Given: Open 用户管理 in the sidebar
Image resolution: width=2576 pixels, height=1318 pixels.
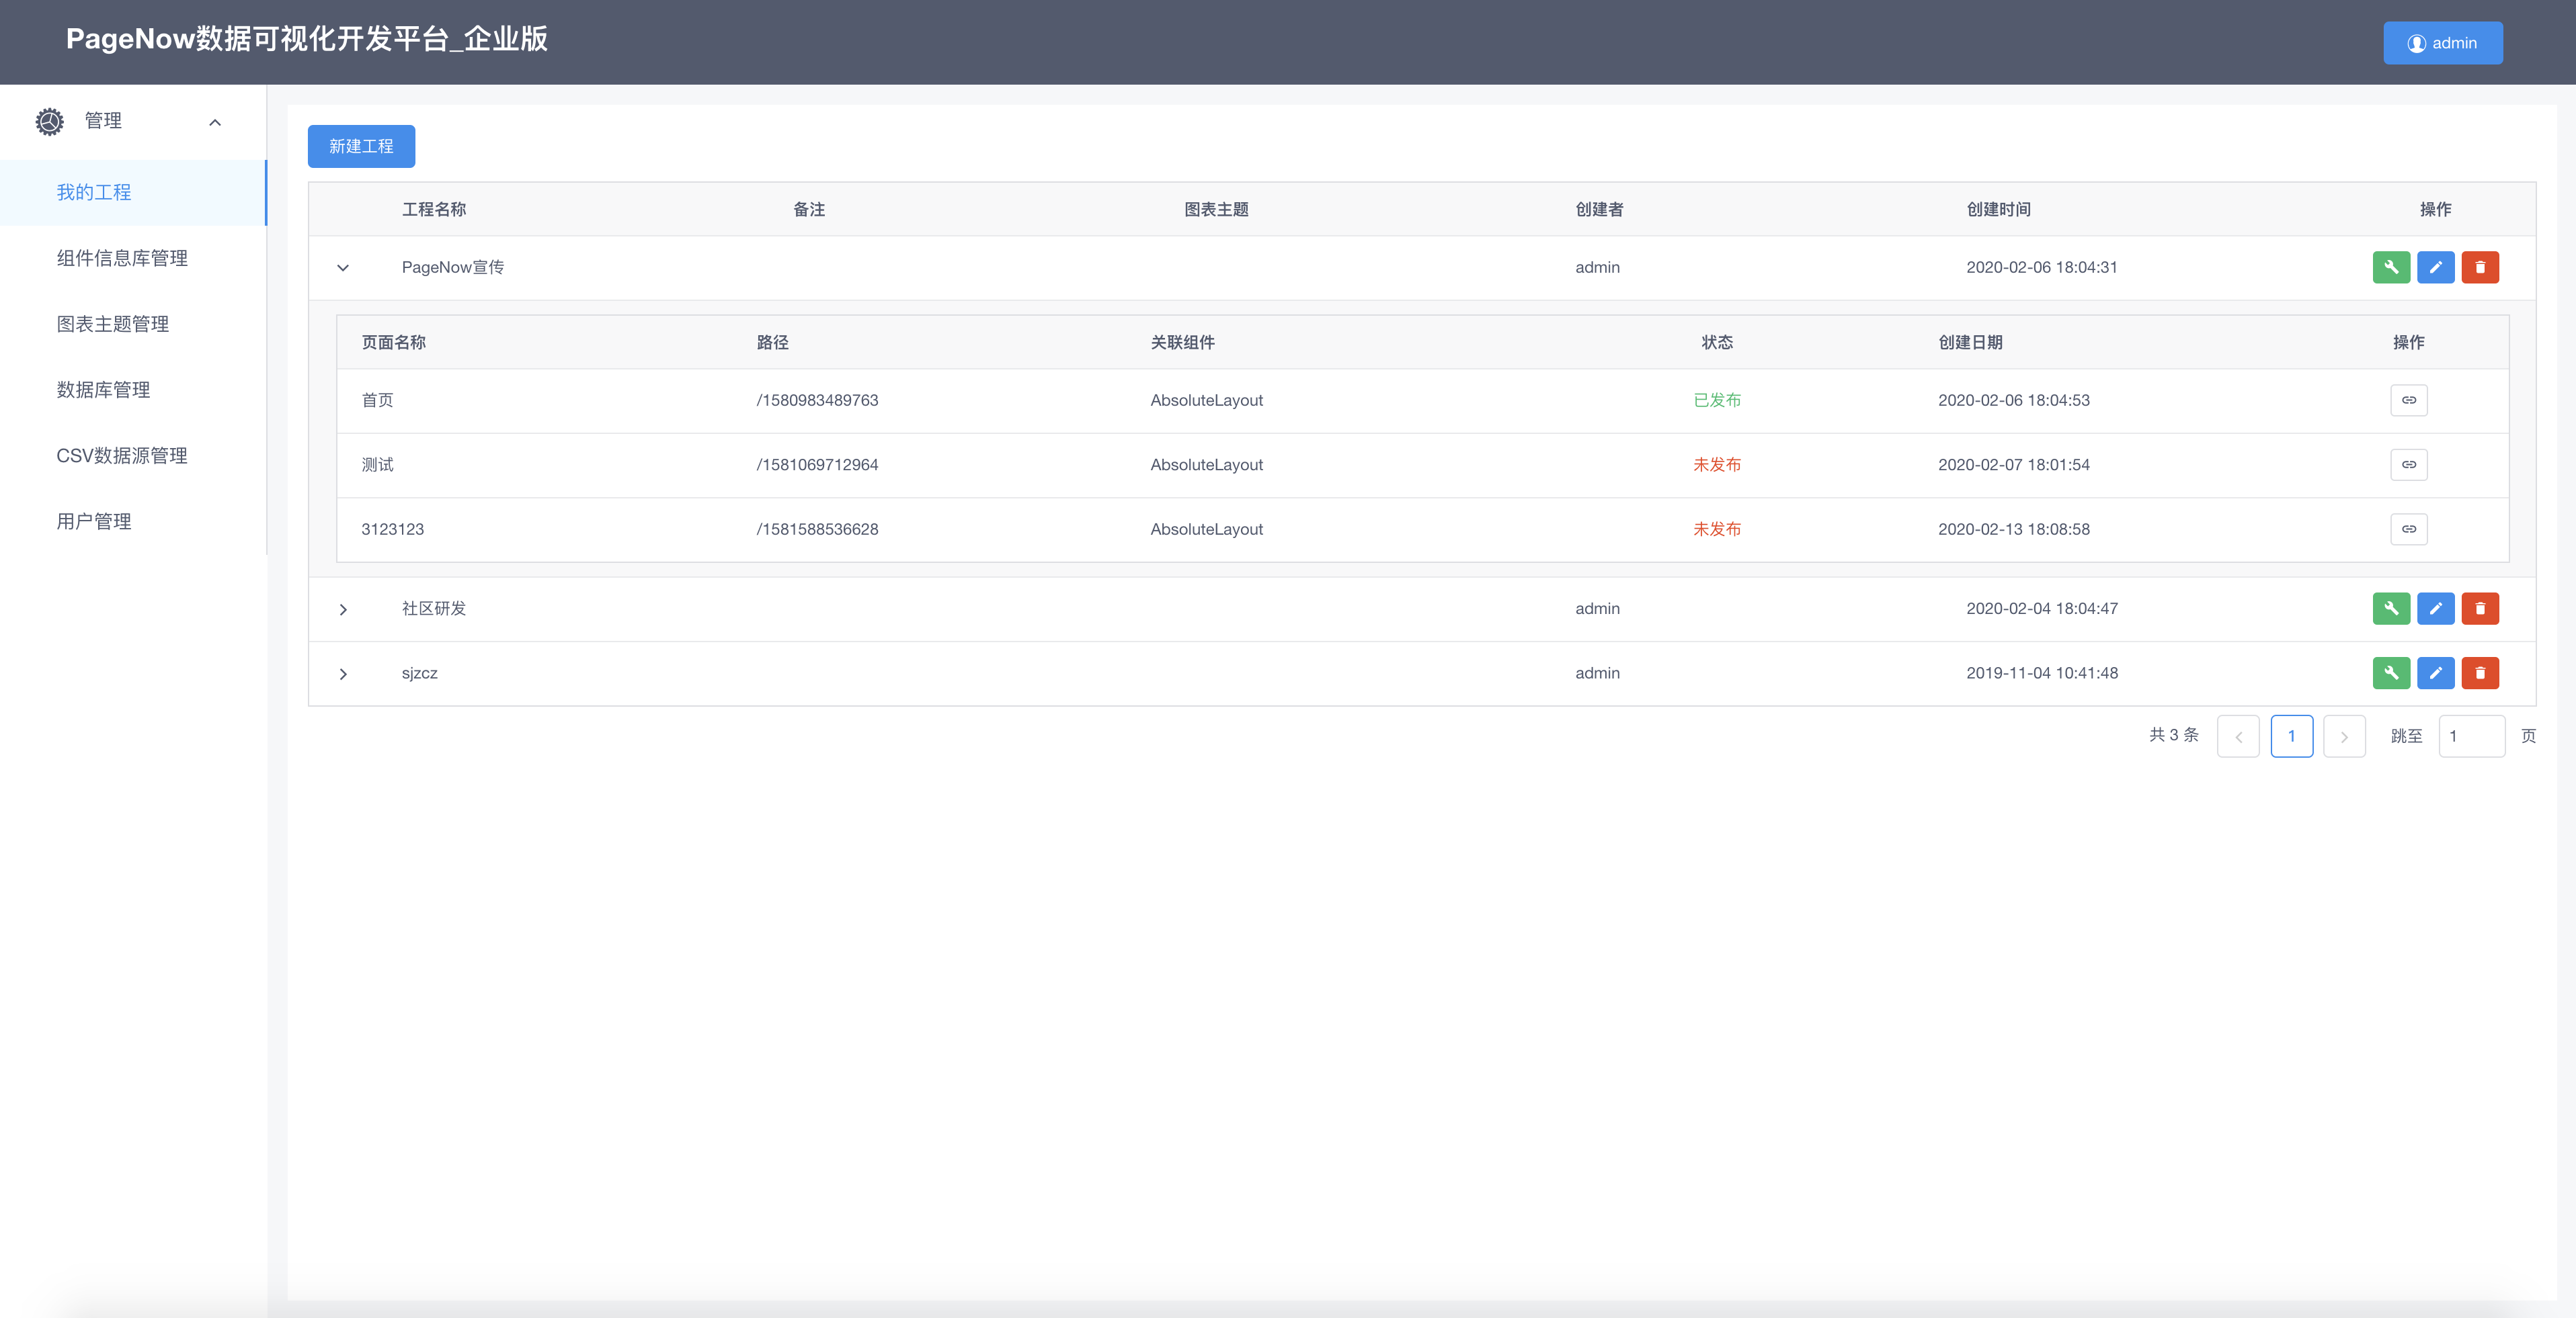Looking at the screenshot, I should (133, 521).
